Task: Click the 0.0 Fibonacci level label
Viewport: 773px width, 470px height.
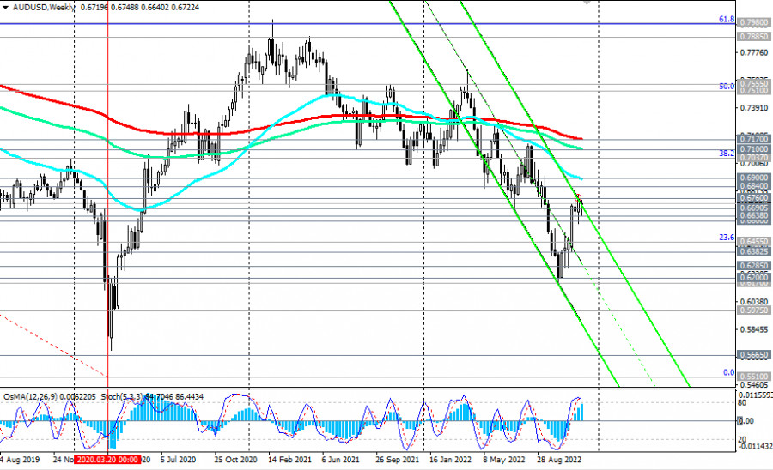Action: (x=727, y=372)
